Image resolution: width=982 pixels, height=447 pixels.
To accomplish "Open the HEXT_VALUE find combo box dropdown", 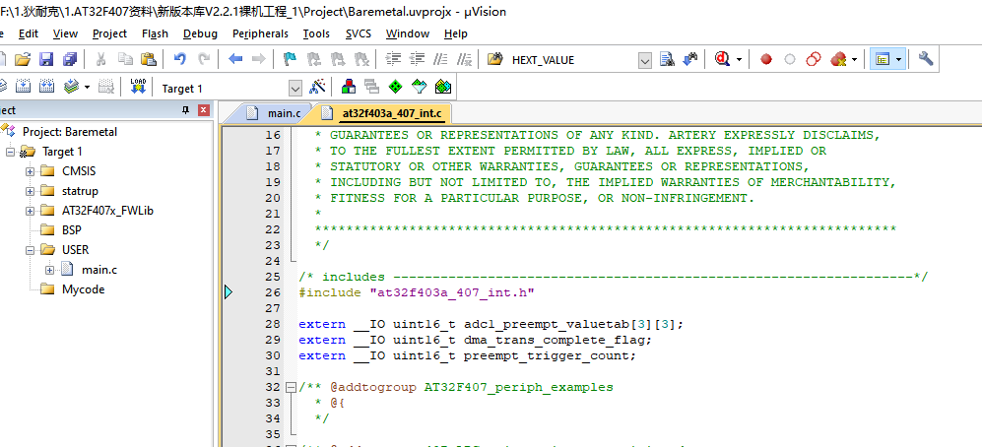I will coord(645,60).
